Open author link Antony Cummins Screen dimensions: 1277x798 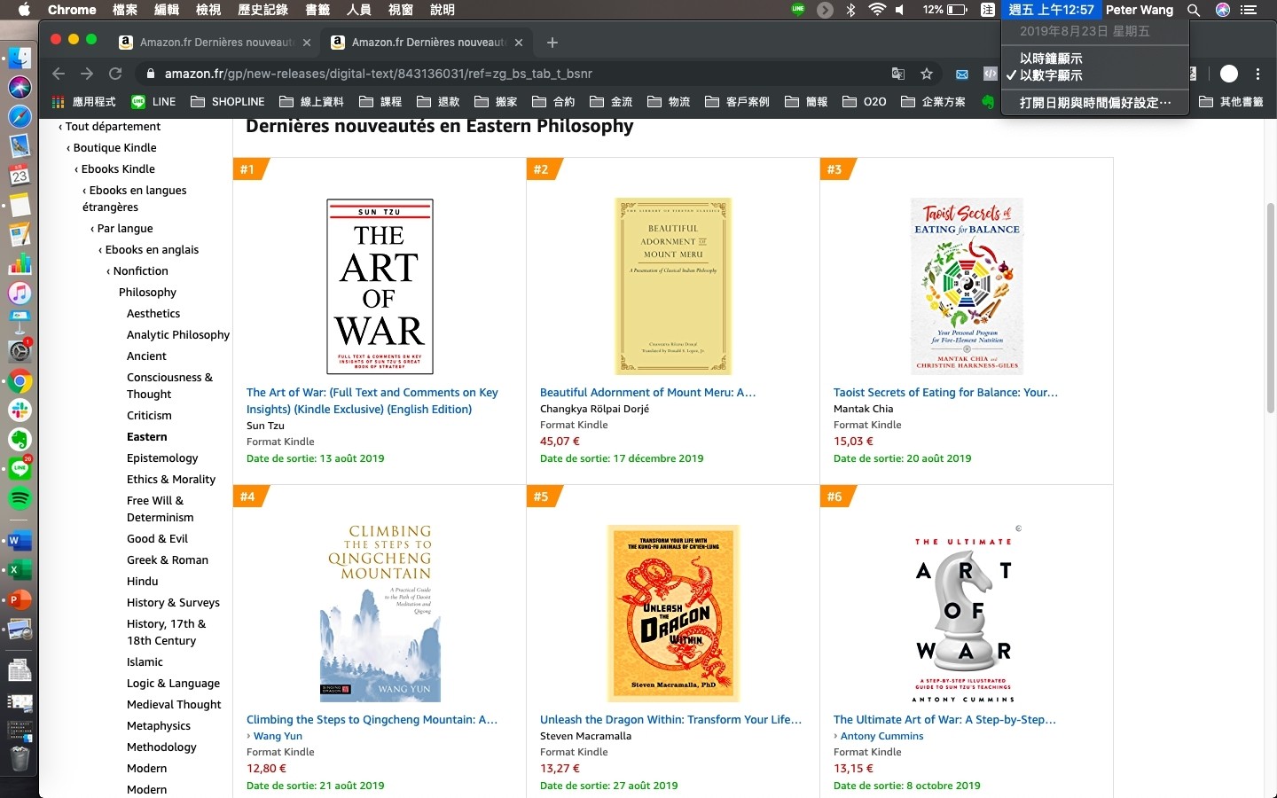881,736
